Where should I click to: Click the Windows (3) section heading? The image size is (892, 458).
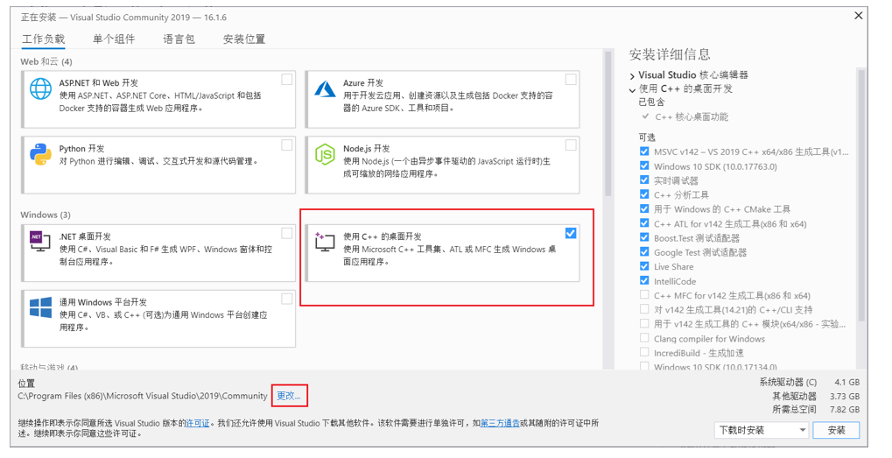pos(46,215)
